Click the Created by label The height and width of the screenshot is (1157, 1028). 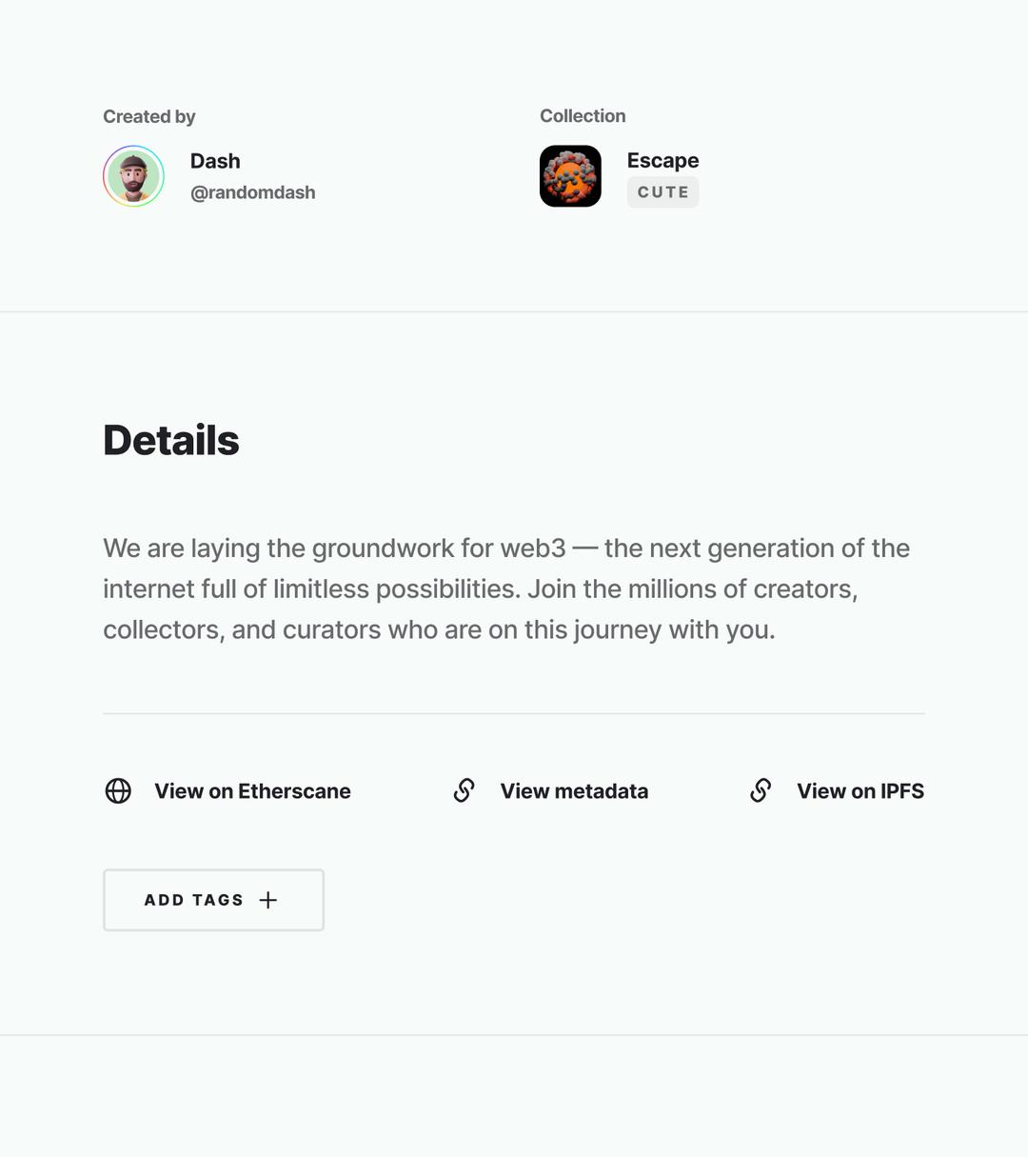point(149,116)
